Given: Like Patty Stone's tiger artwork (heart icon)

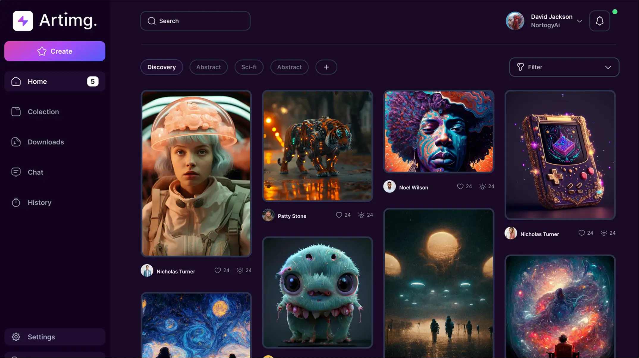Looking at the screenshot, I should [x=339, y=215].
